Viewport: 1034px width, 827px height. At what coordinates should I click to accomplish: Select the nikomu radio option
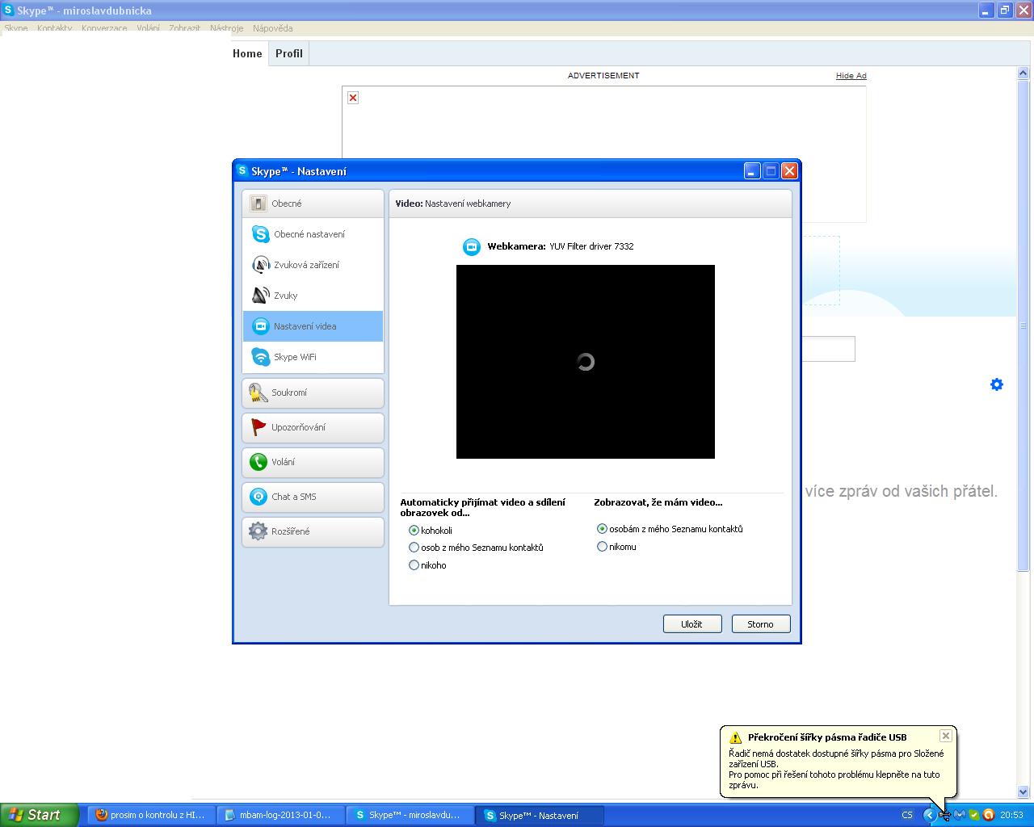click(x=602, y=547)
